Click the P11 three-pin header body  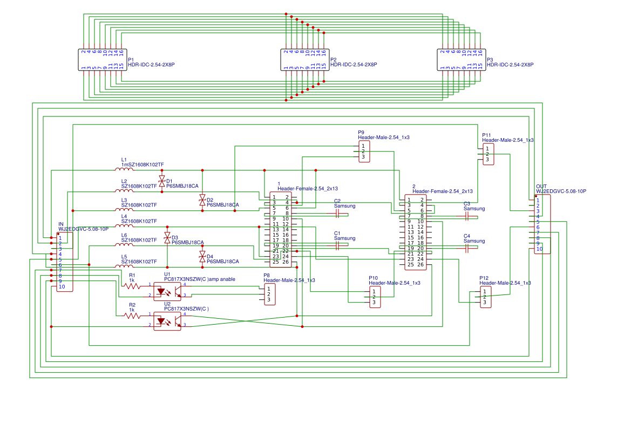point(488,154)
